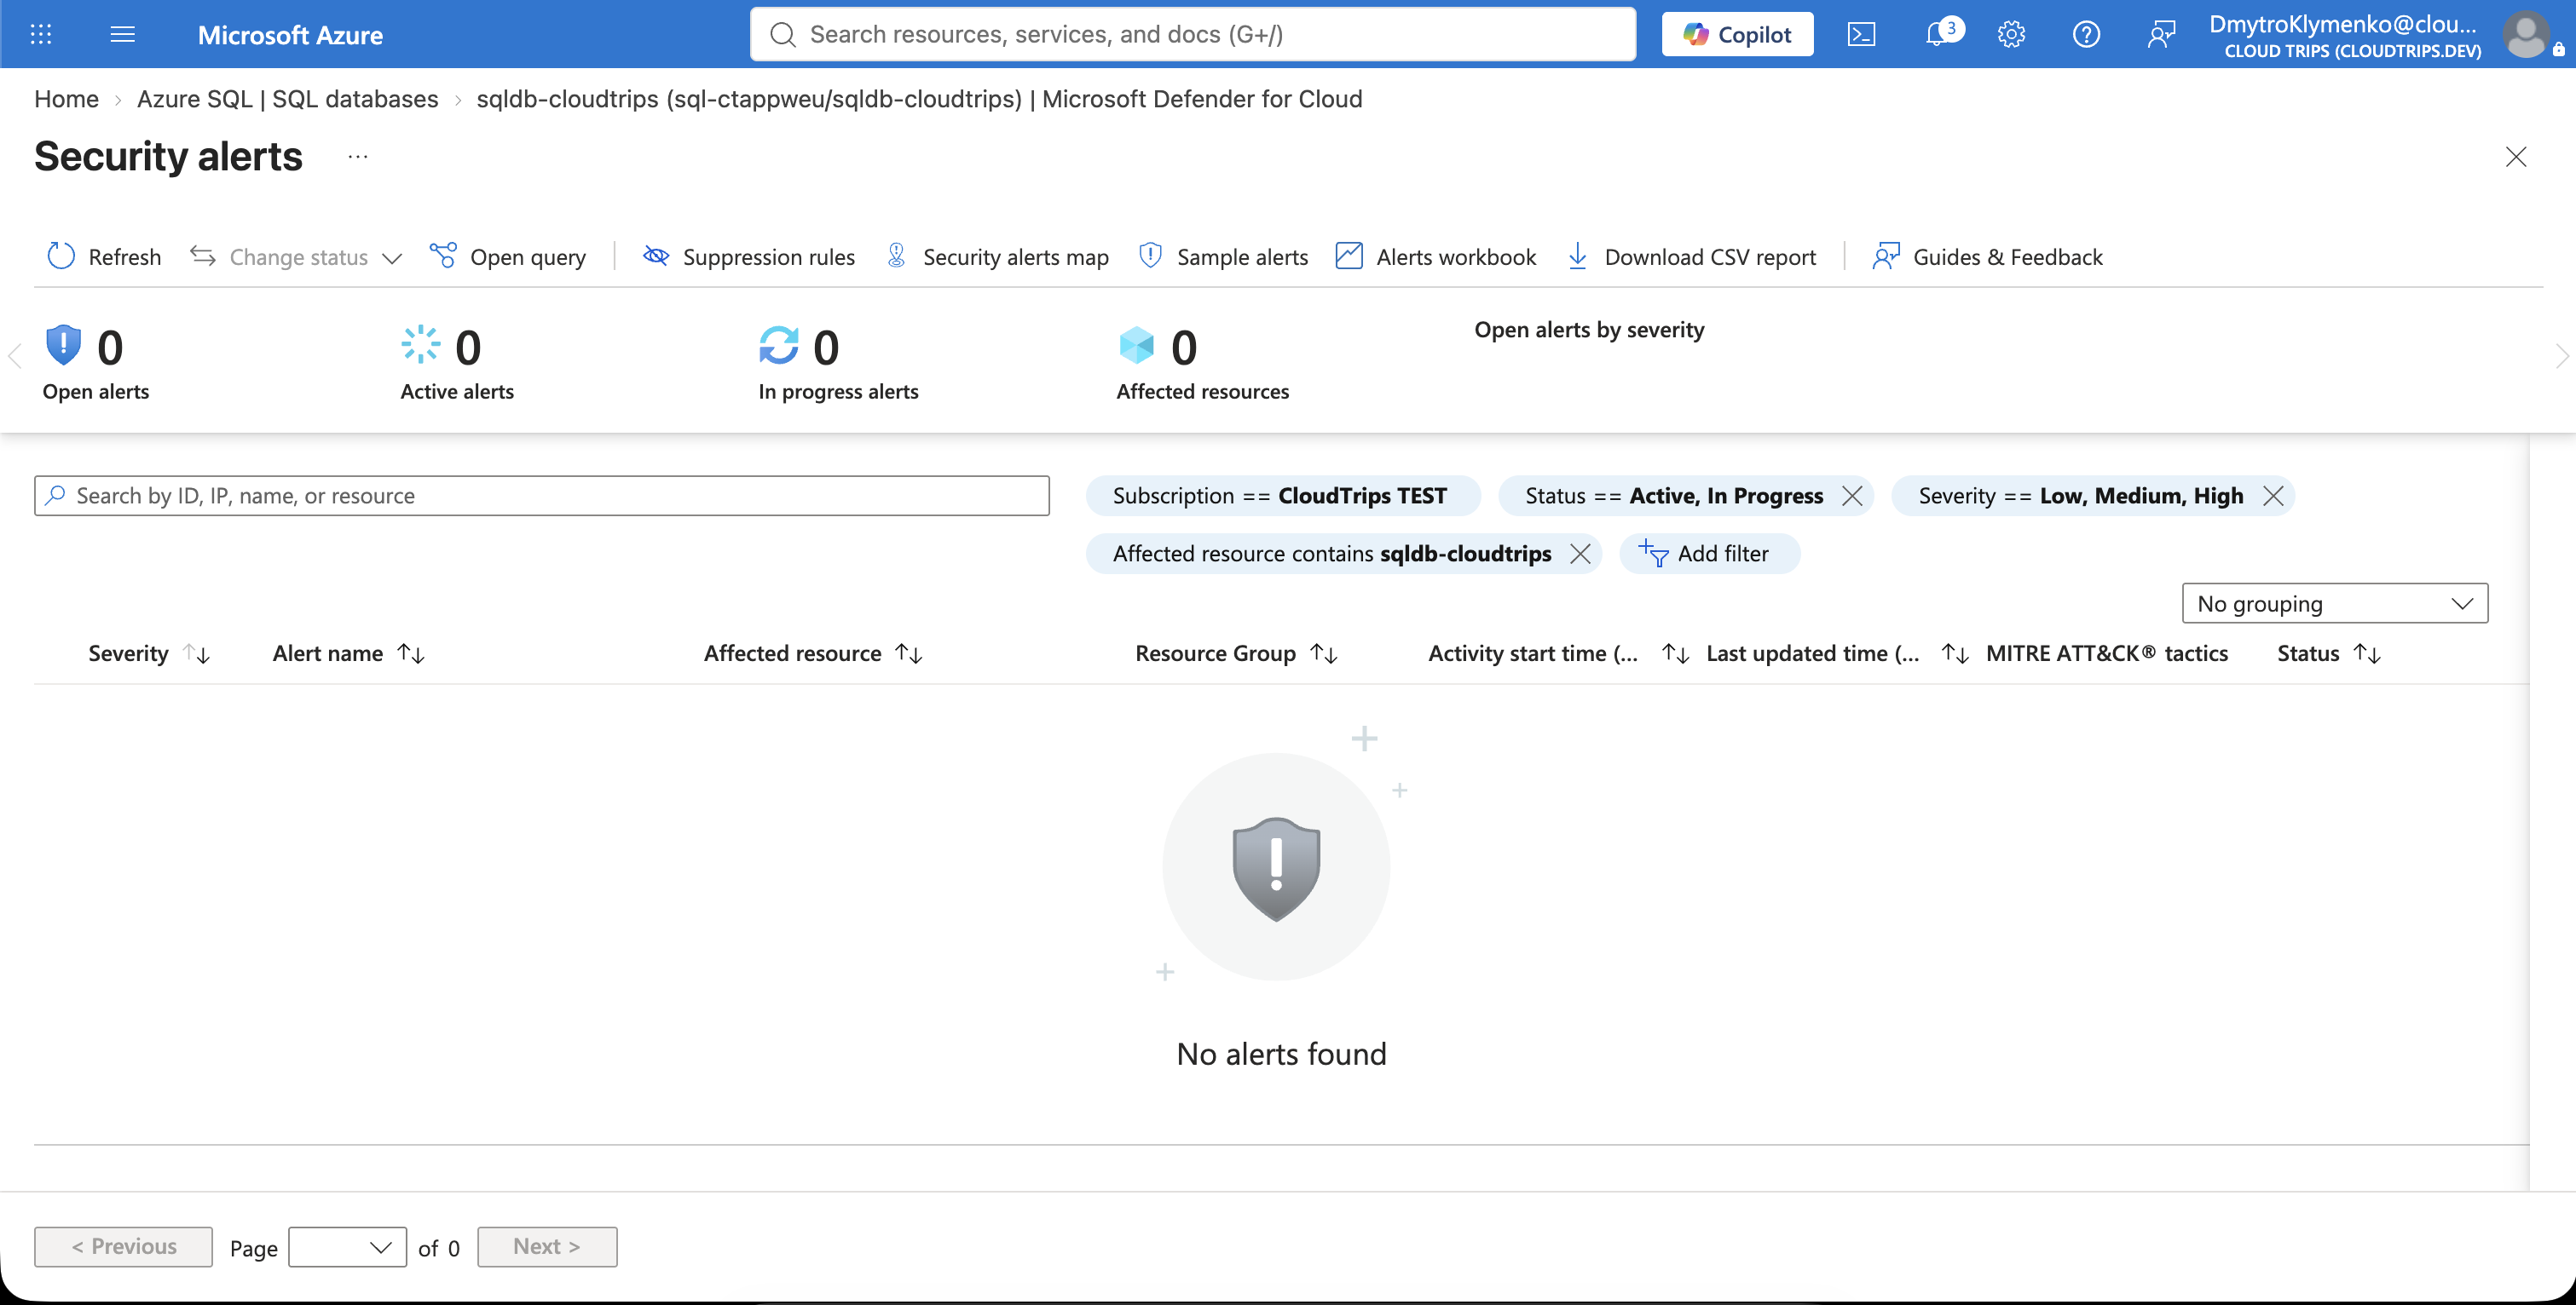The width and height of the screenshot is (2576, 1305).
Task: Open Azure SQL | SQL databases breadcrumb
Action: tap(288, 99)
